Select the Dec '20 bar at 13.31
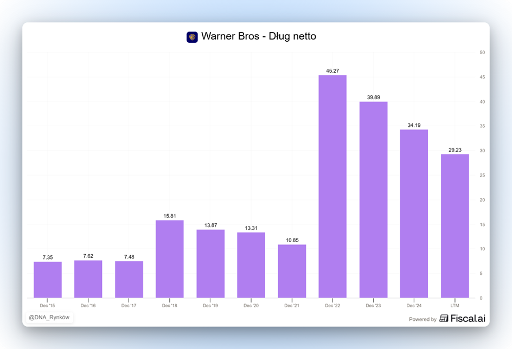This screenshot has height=349, width=512. coord(251,265)
